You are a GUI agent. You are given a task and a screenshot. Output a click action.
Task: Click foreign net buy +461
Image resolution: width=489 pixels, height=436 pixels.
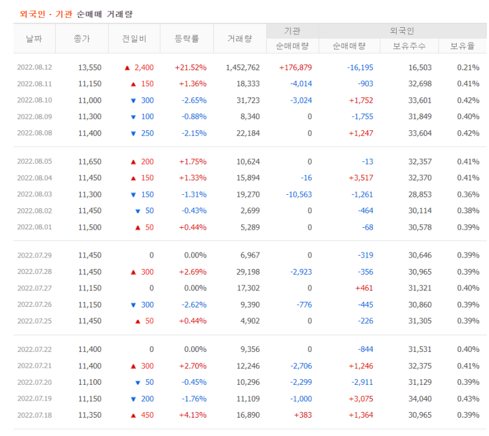tap(364, 288)
